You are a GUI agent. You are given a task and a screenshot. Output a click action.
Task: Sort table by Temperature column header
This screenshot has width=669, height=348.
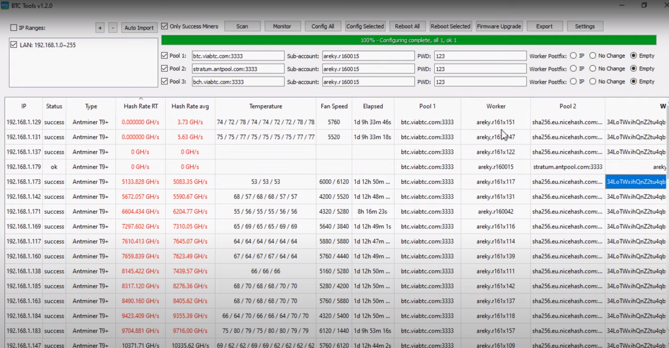coord(265,106)
